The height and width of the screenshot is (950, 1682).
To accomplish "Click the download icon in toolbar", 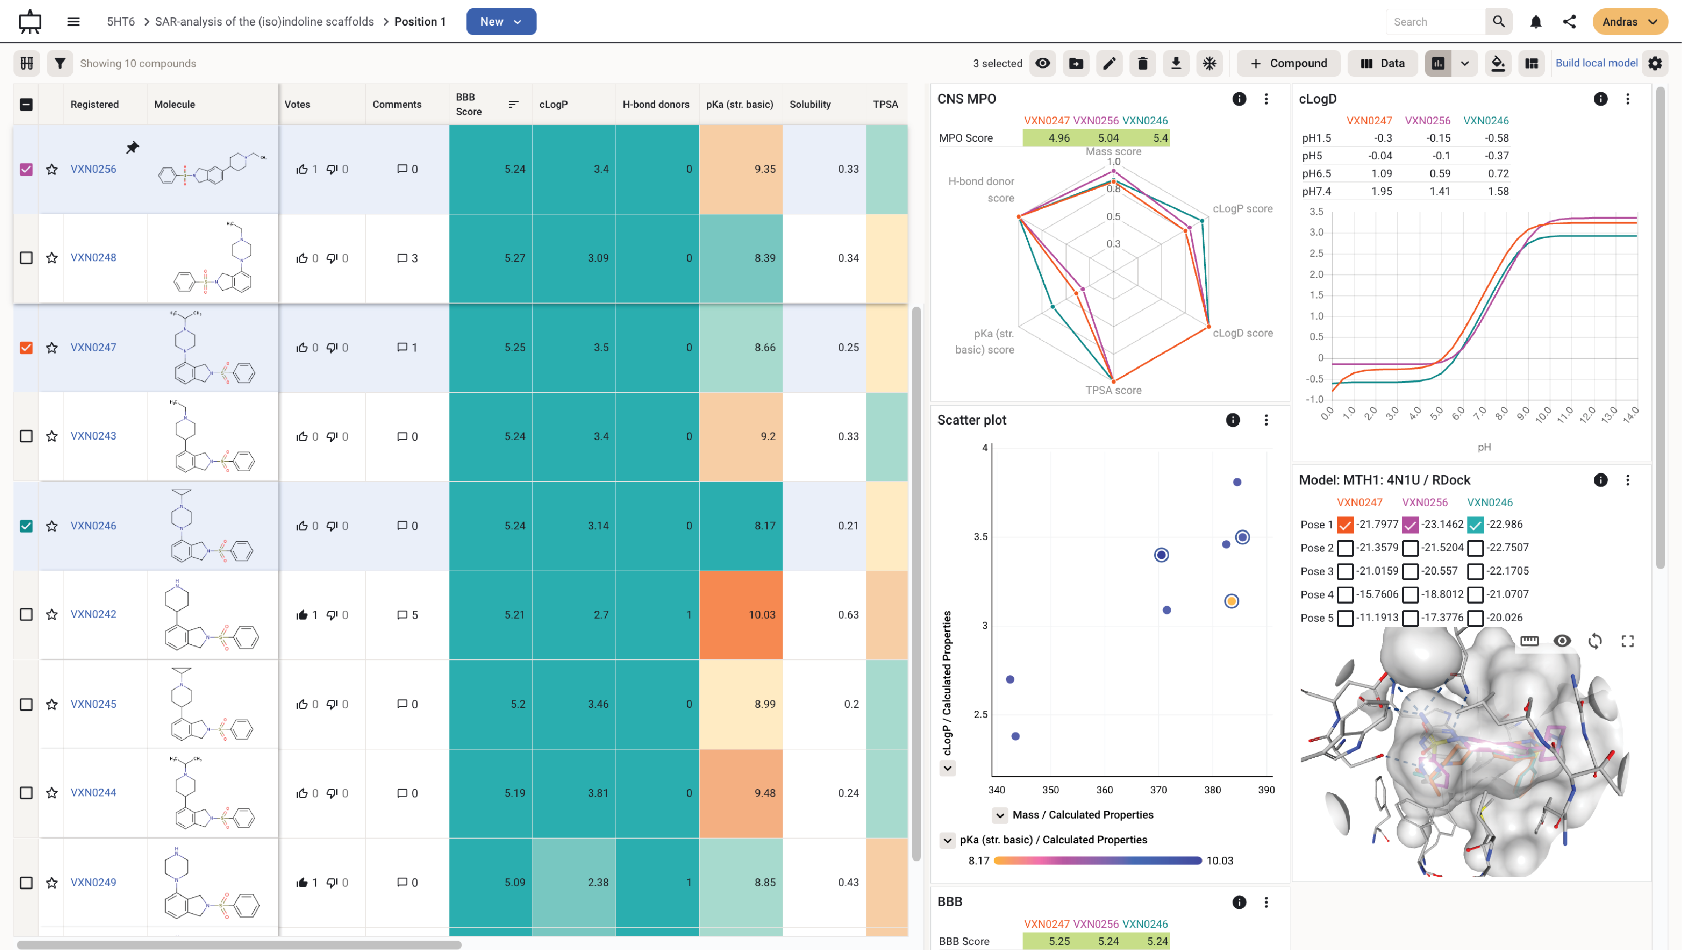I will tap(1176, 63).
